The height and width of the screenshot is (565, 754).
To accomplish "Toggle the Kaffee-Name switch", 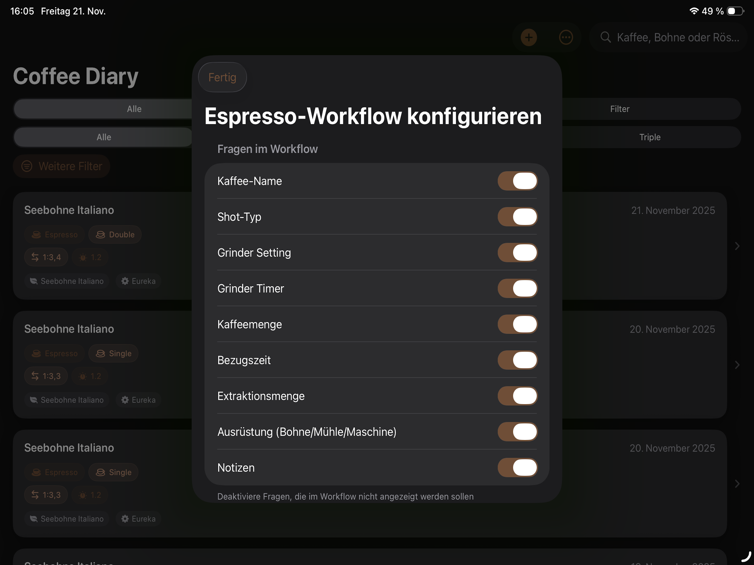I will point(518,181).
